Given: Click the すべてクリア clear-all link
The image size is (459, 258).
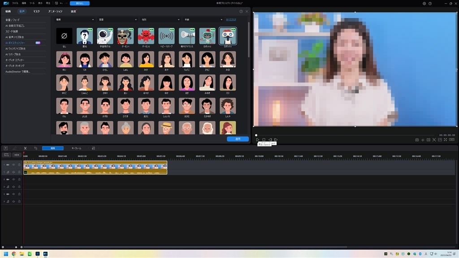Looking at the screenshot, I should tap(231, 20).
